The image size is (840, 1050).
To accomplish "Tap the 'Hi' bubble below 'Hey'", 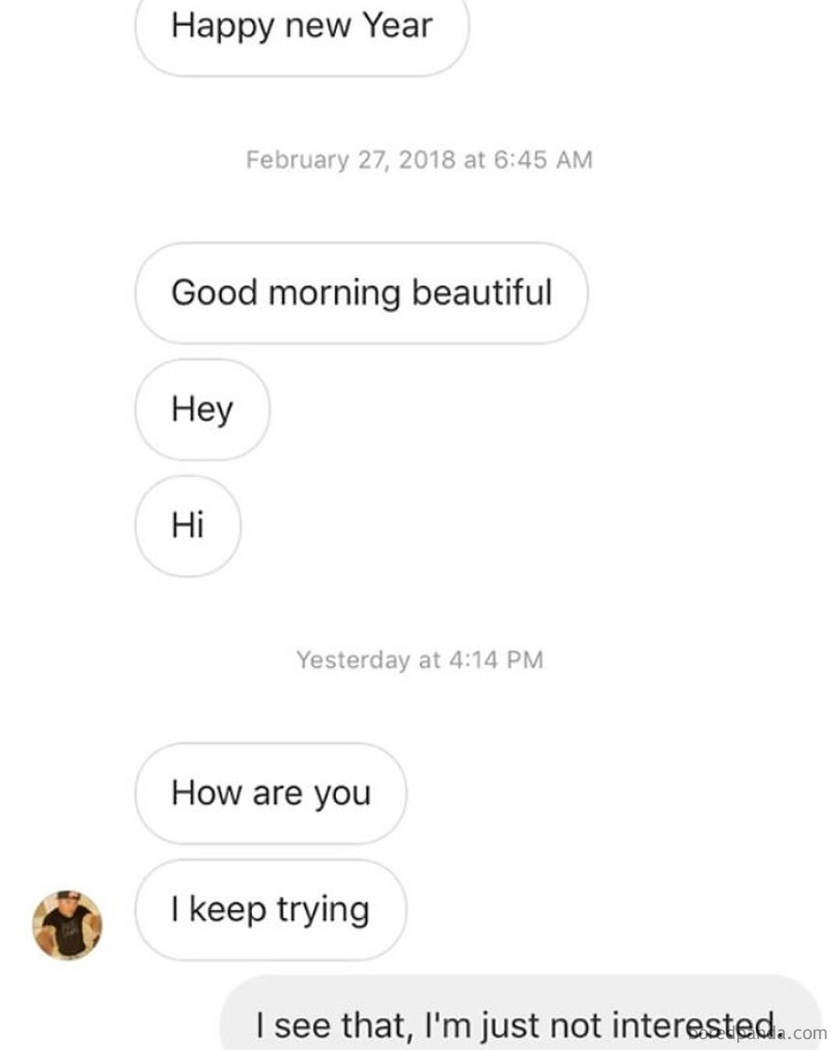I will click(187, 525).
